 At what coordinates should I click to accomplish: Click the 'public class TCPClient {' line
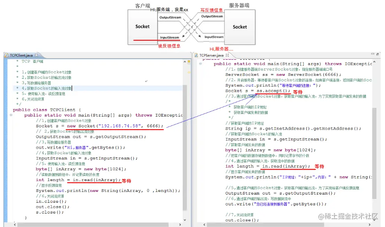(47, 109)
